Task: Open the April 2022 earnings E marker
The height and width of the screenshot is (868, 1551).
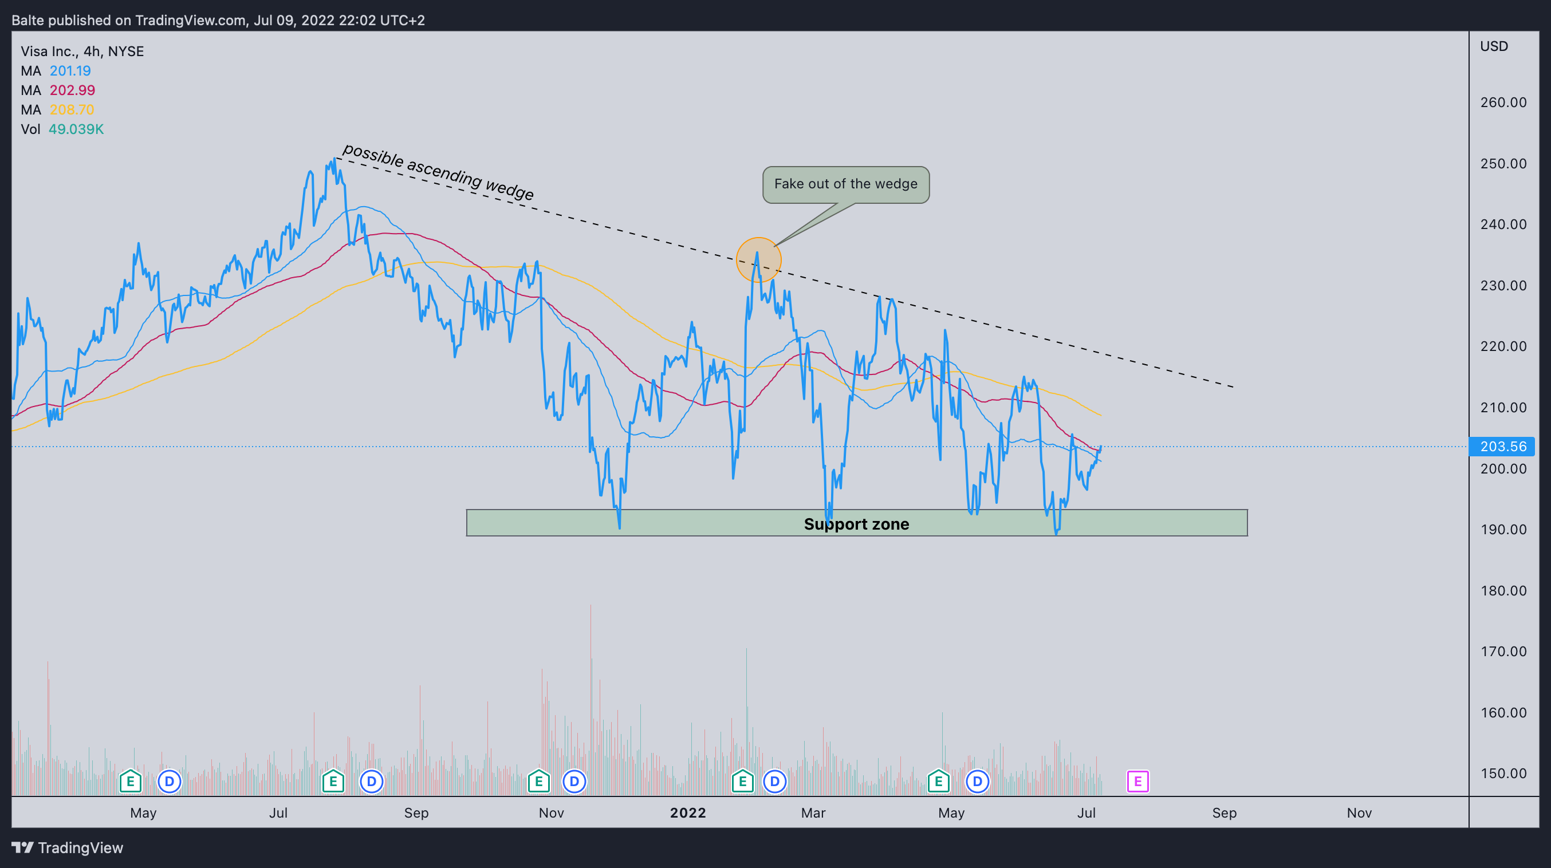Action: 938,782
